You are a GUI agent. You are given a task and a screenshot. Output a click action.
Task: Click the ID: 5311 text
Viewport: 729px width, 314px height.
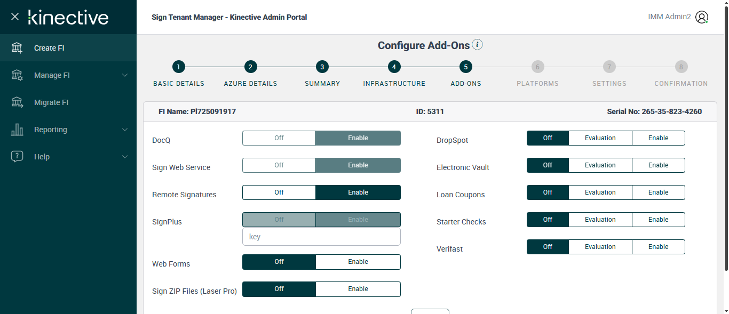pos(430,112)
